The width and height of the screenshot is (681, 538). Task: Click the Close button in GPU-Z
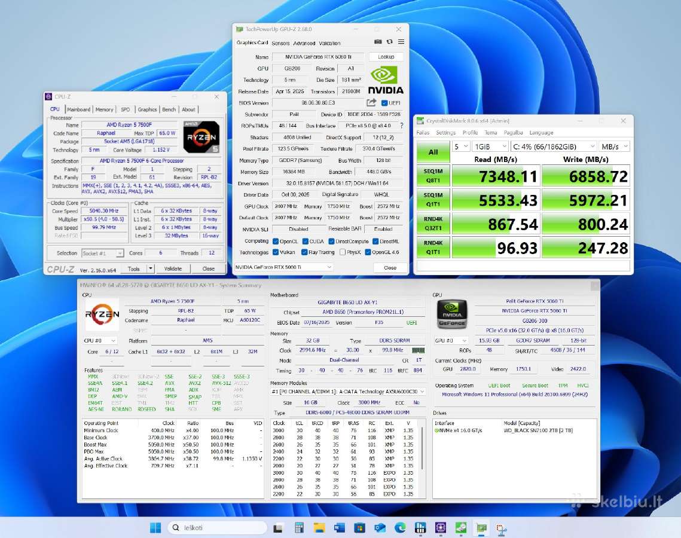390,267
